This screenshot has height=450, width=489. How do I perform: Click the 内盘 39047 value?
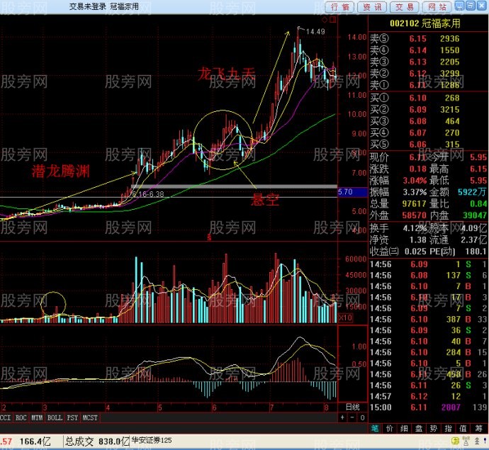tap(475, 215)
